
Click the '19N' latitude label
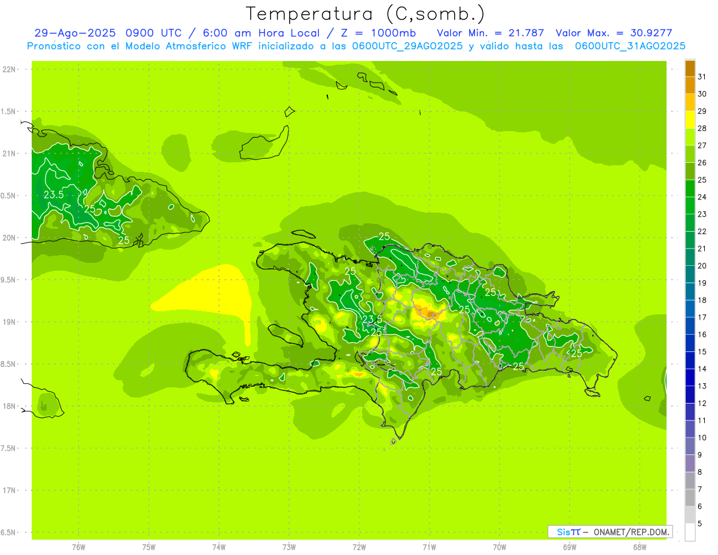8,322
